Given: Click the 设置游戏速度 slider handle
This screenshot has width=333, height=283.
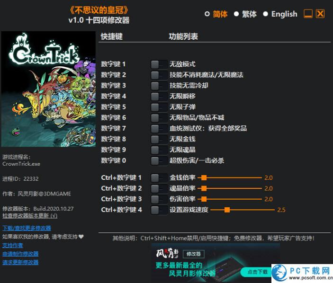Looking at the screenshot, I should [x=227, y=210].
